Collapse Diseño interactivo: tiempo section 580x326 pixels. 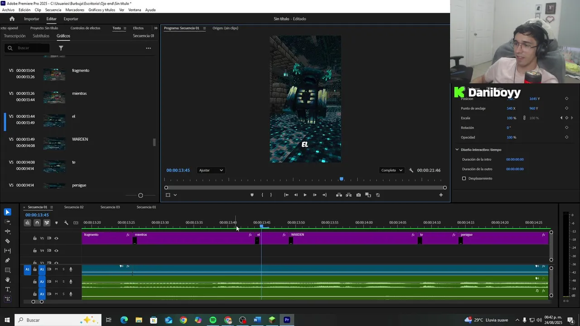457,149
